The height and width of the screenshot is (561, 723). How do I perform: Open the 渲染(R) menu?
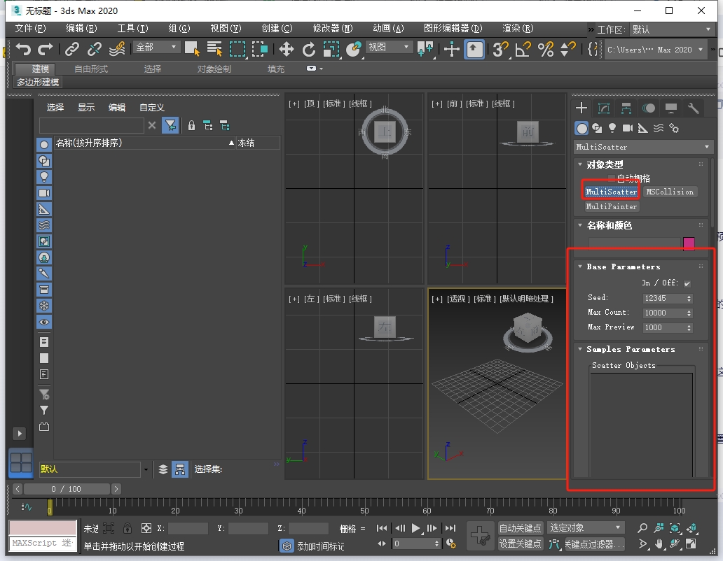(x=518, y=29)
